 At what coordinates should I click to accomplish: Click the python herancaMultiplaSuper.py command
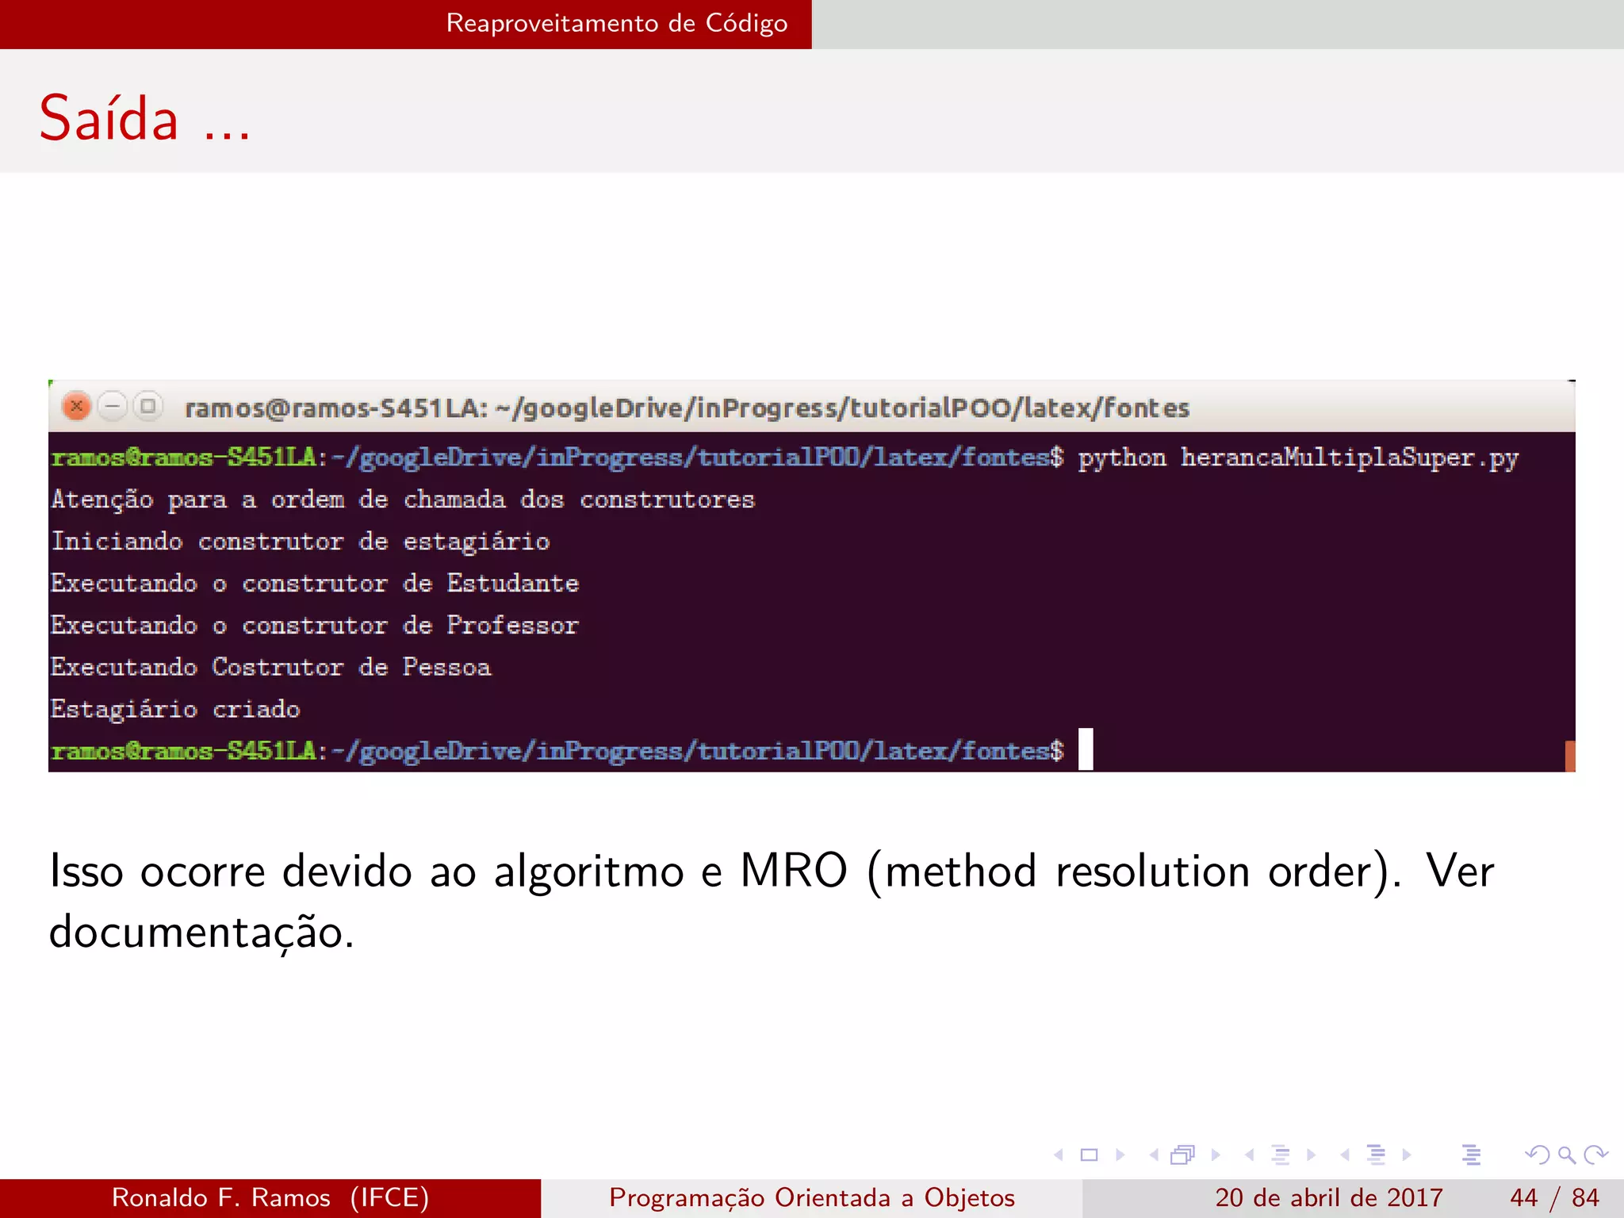click(x=1298, y=458)
